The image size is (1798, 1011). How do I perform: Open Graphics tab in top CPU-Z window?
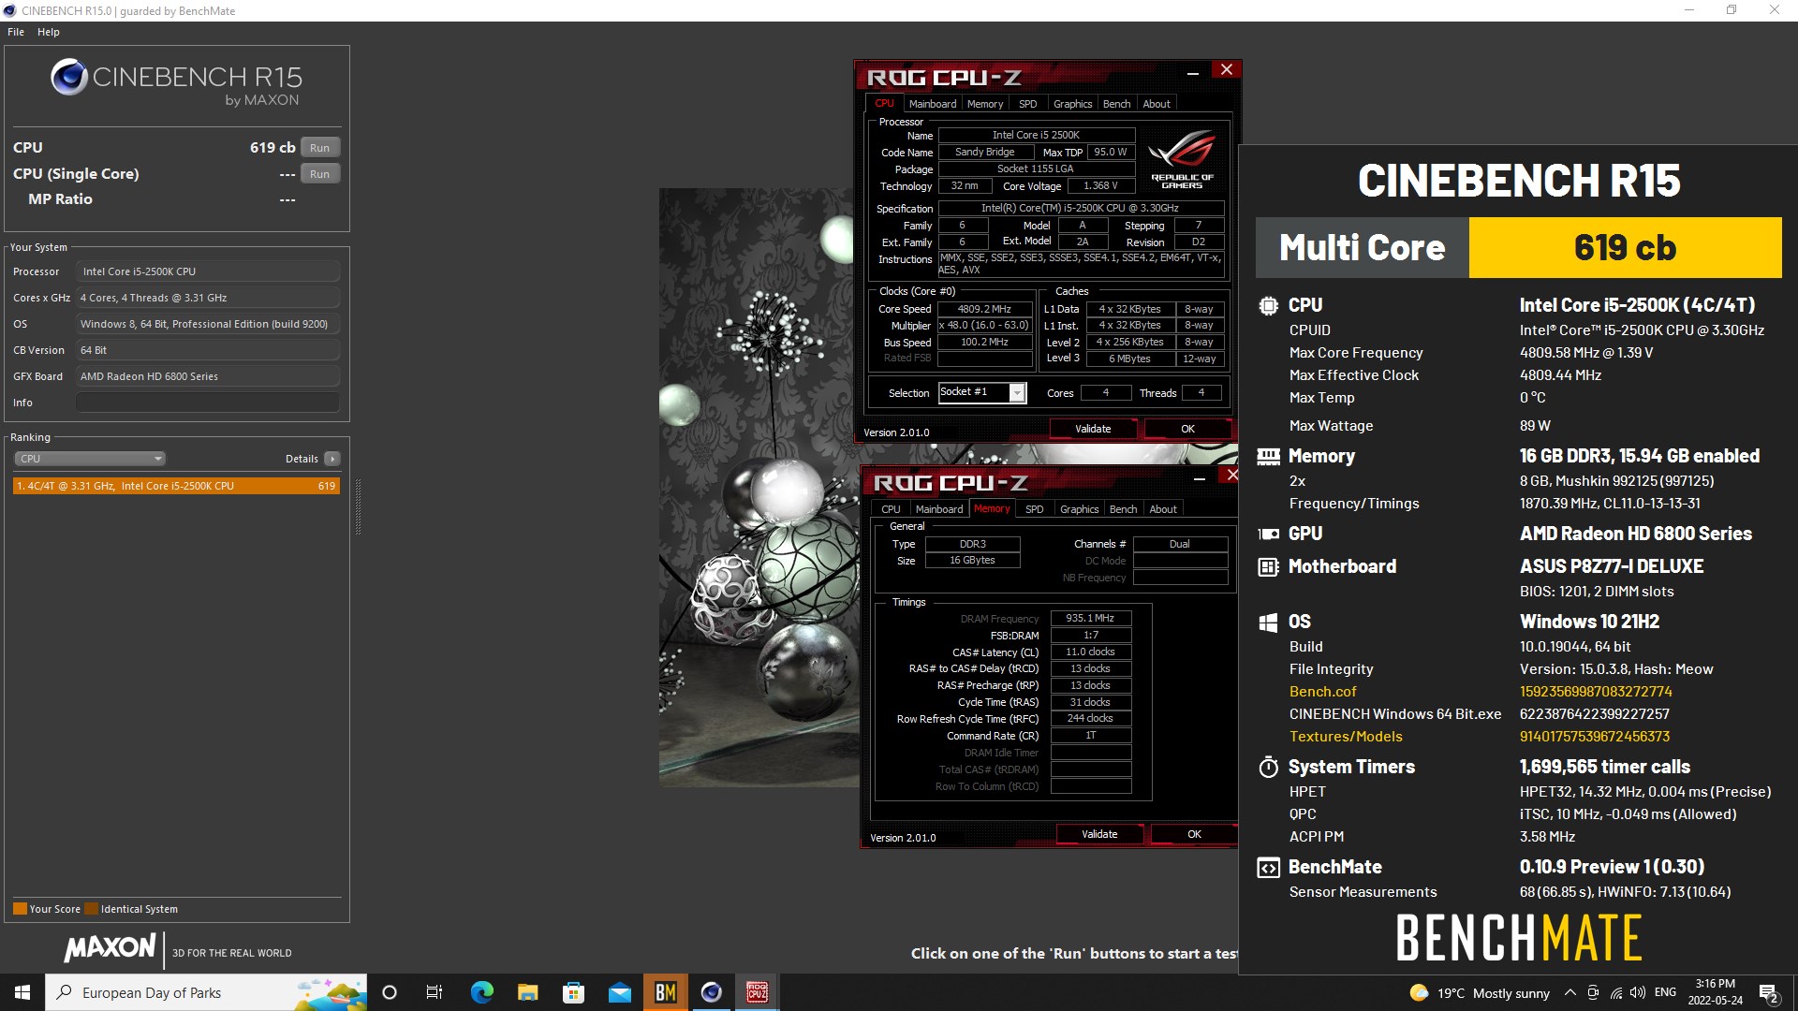pyautogui.click(x=1072, y=104)
